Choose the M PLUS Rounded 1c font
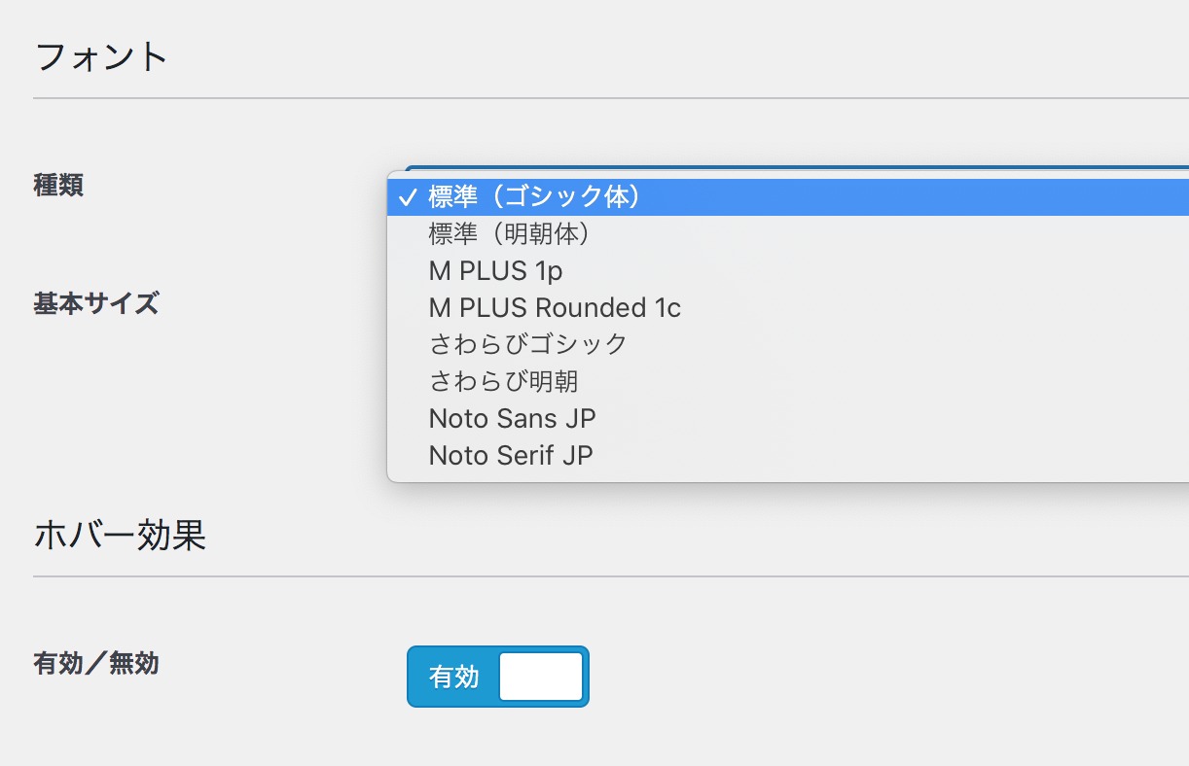Screen dimensions: 1189x766 point(555,307)
